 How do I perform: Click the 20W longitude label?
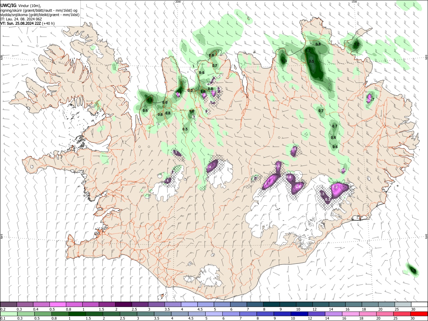178,2
